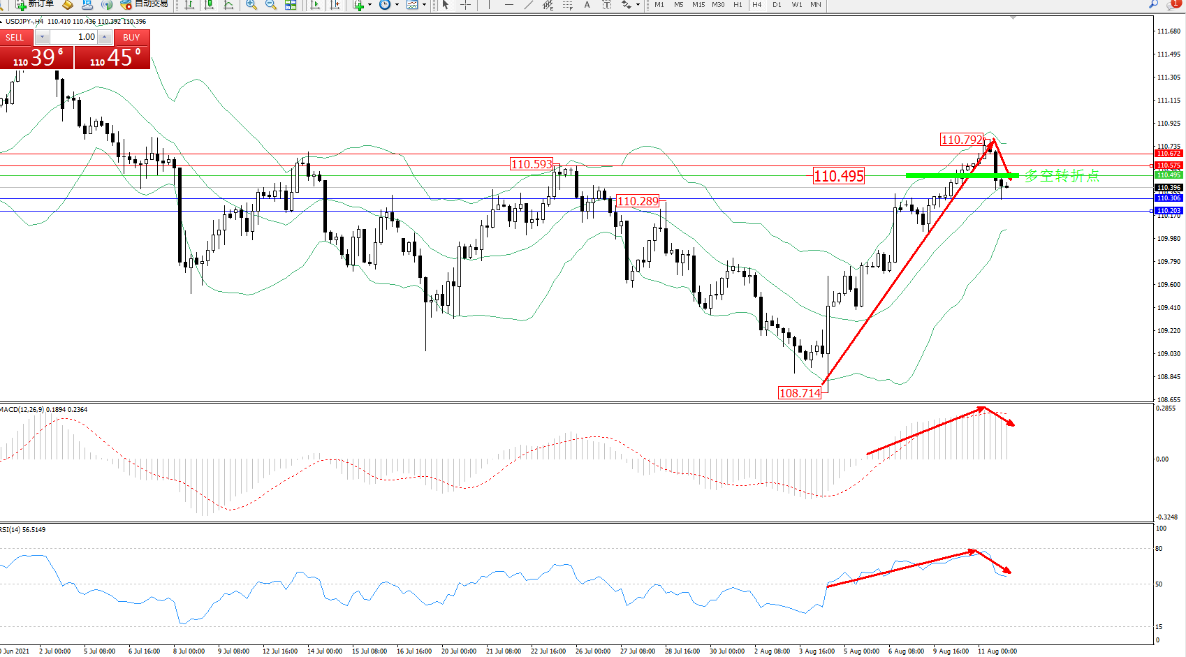Open the indicators list dropdown arrow
This screenshot has width=1186, height=657.
[x=369, y=5]
